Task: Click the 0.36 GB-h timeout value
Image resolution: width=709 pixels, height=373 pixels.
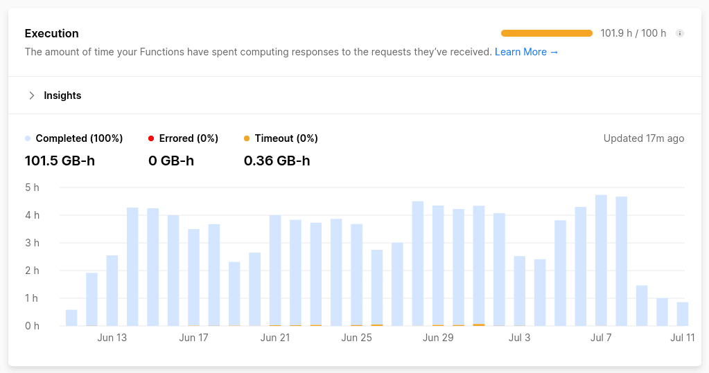Action: (277, 161)
